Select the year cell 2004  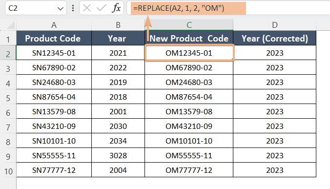[x=118, y=170]
